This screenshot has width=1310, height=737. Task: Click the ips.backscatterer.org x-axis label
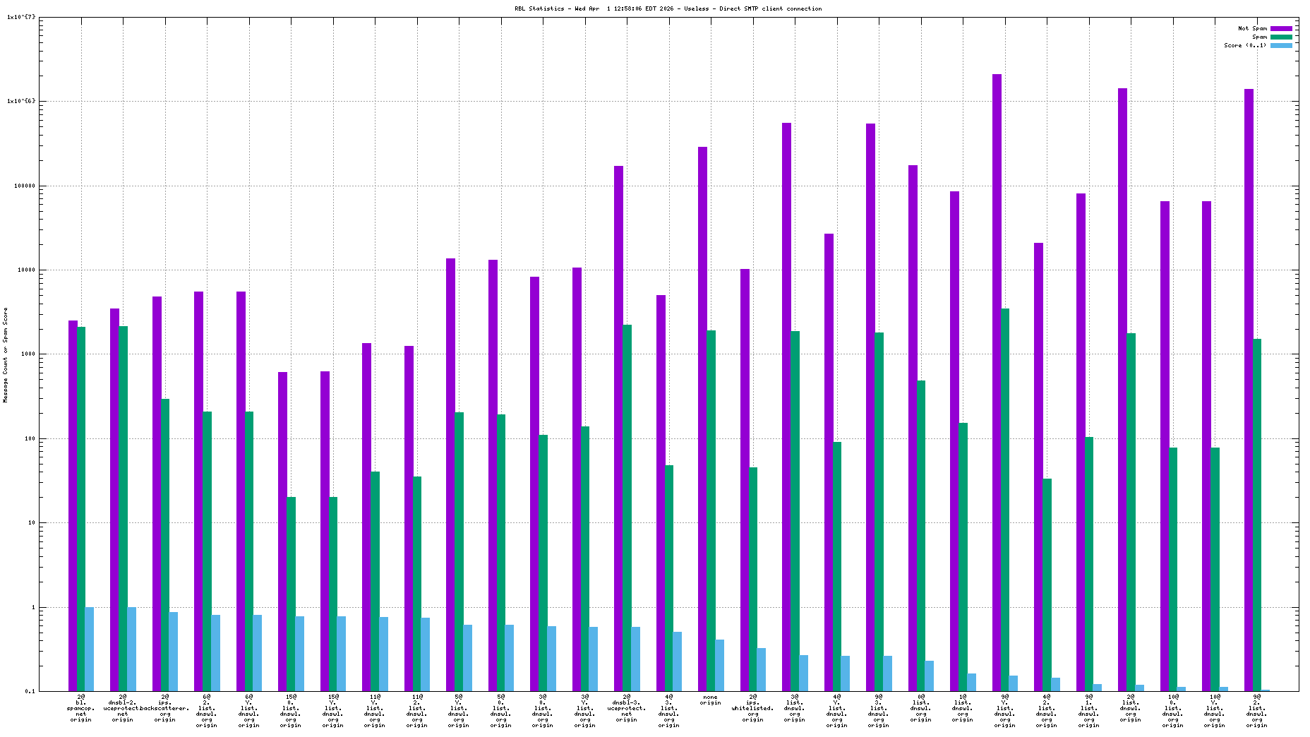(165, 708)
